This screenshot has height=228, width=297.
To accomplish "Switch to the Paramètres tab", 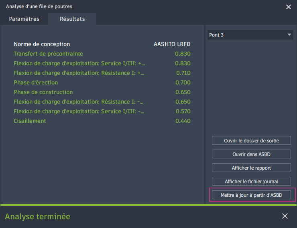I will pos(24,19).
